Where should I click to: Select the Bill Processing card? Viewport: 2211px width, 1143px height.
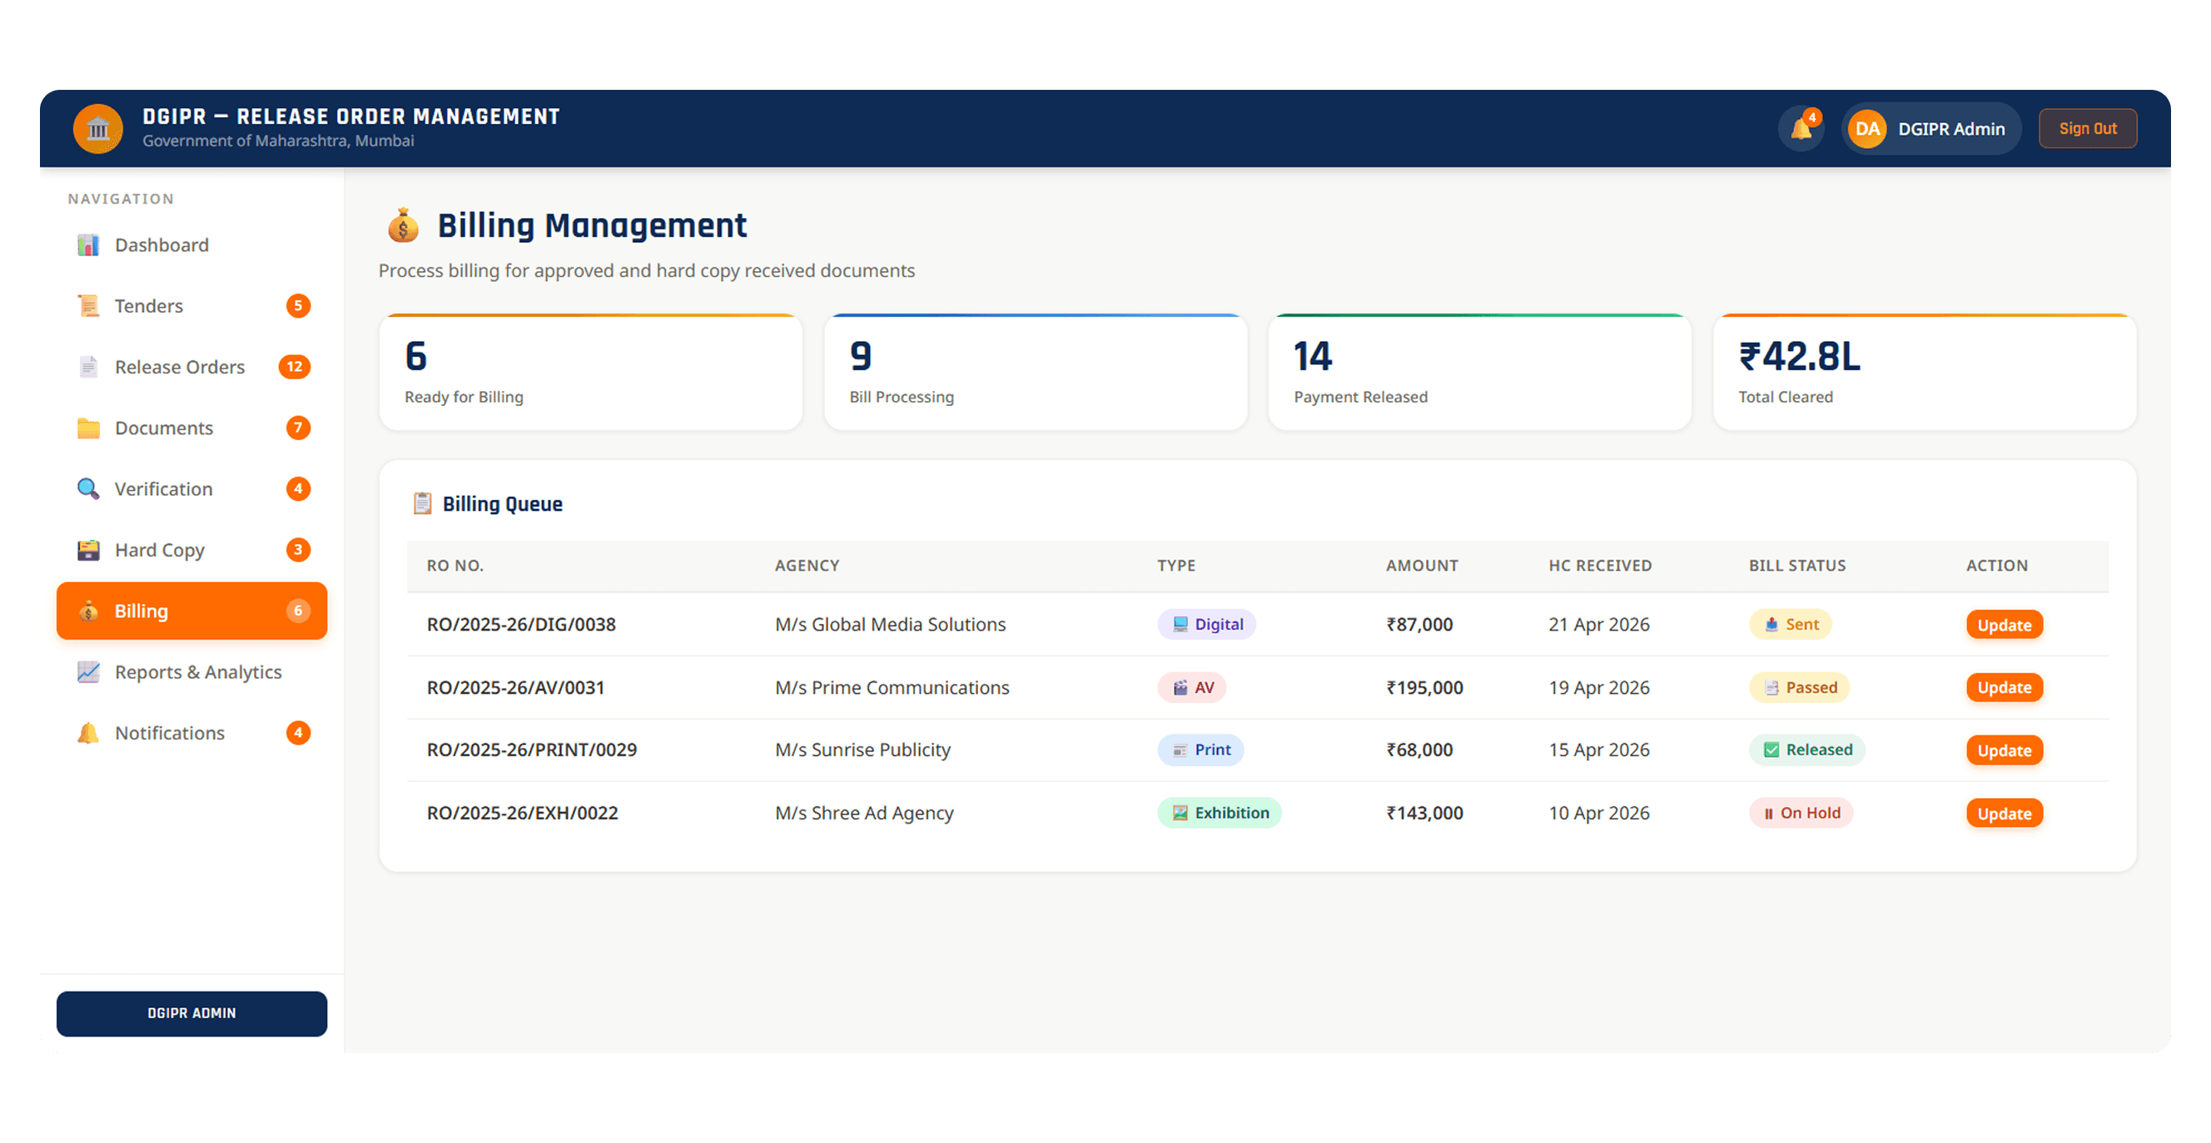point(1035,372)
